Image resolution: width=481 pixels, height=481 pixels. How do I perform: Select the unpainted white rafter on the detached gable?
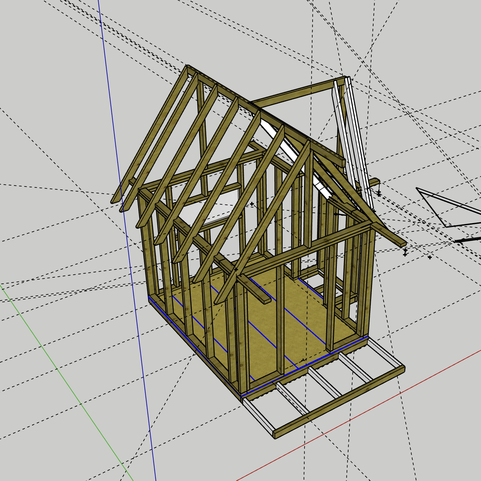(359, 142)
